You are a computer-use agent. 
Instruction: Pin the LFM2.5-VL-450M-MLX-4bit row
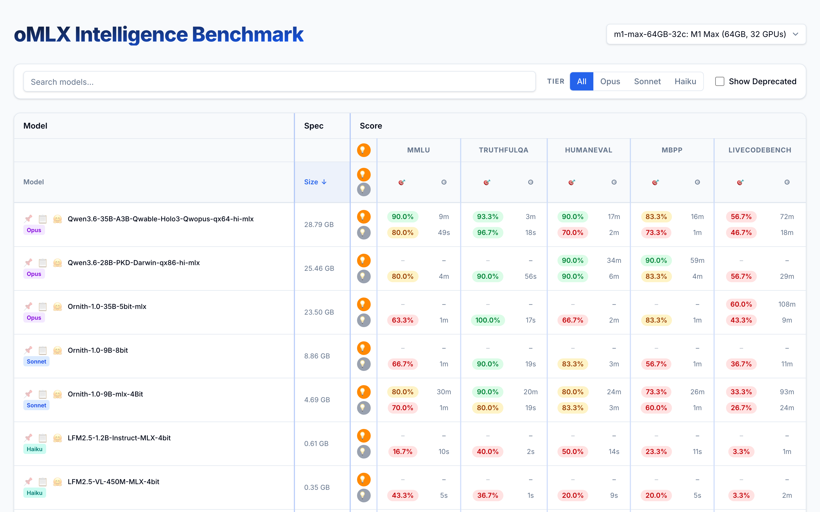[28, 482]
